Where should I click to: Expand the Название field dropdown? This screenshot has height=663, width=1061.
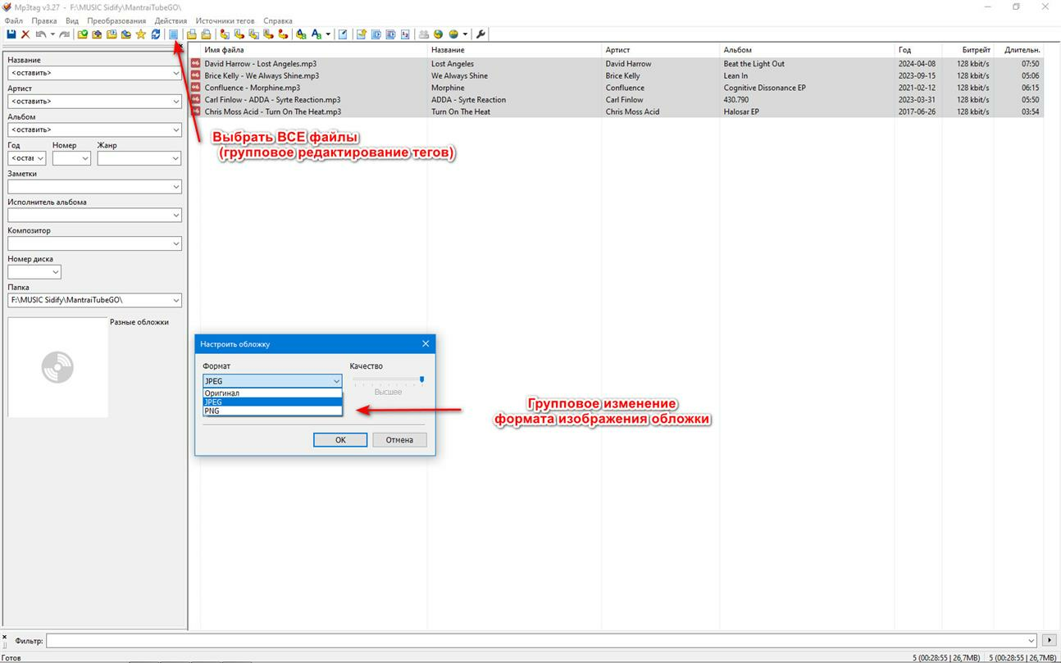pos(176,73)
